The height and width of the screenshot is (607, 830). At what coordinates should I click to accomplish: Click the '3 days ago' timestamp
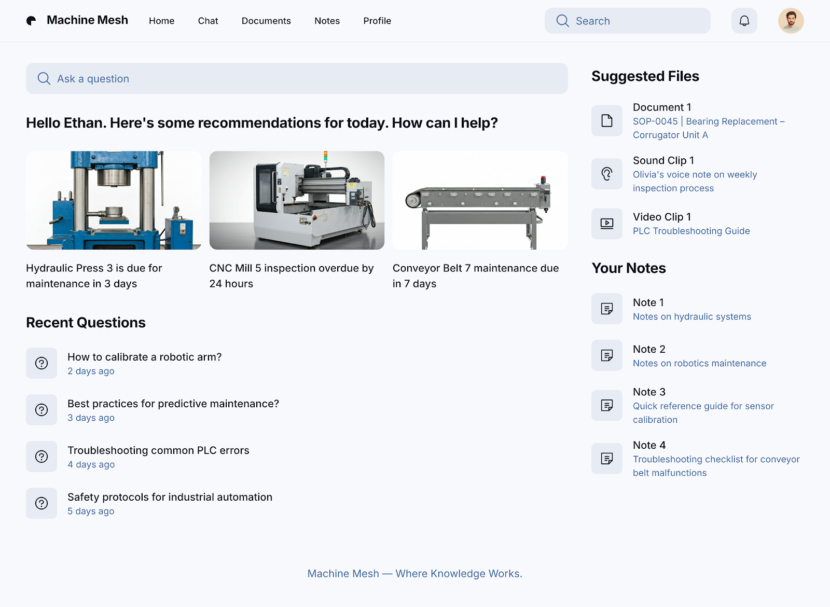[91, 418]
